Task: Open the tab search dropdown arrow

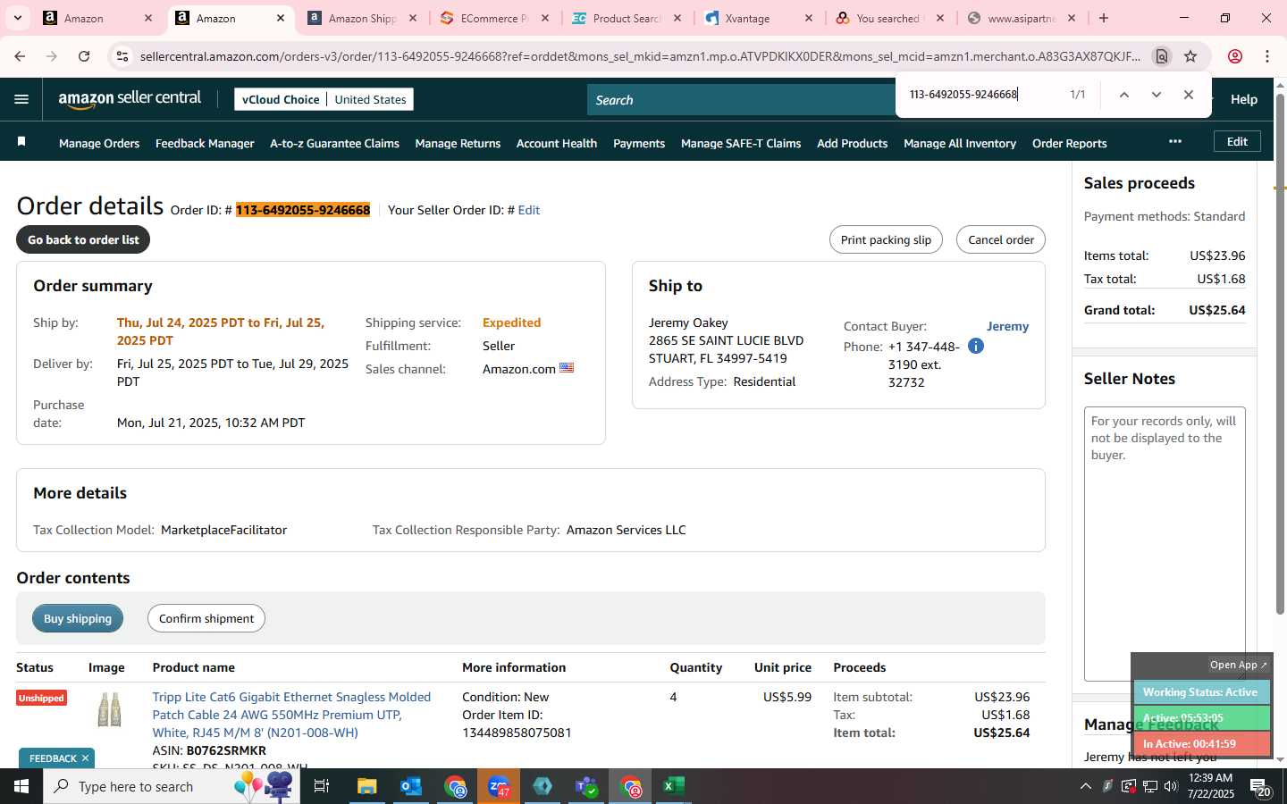Action: tap(17, 18)
